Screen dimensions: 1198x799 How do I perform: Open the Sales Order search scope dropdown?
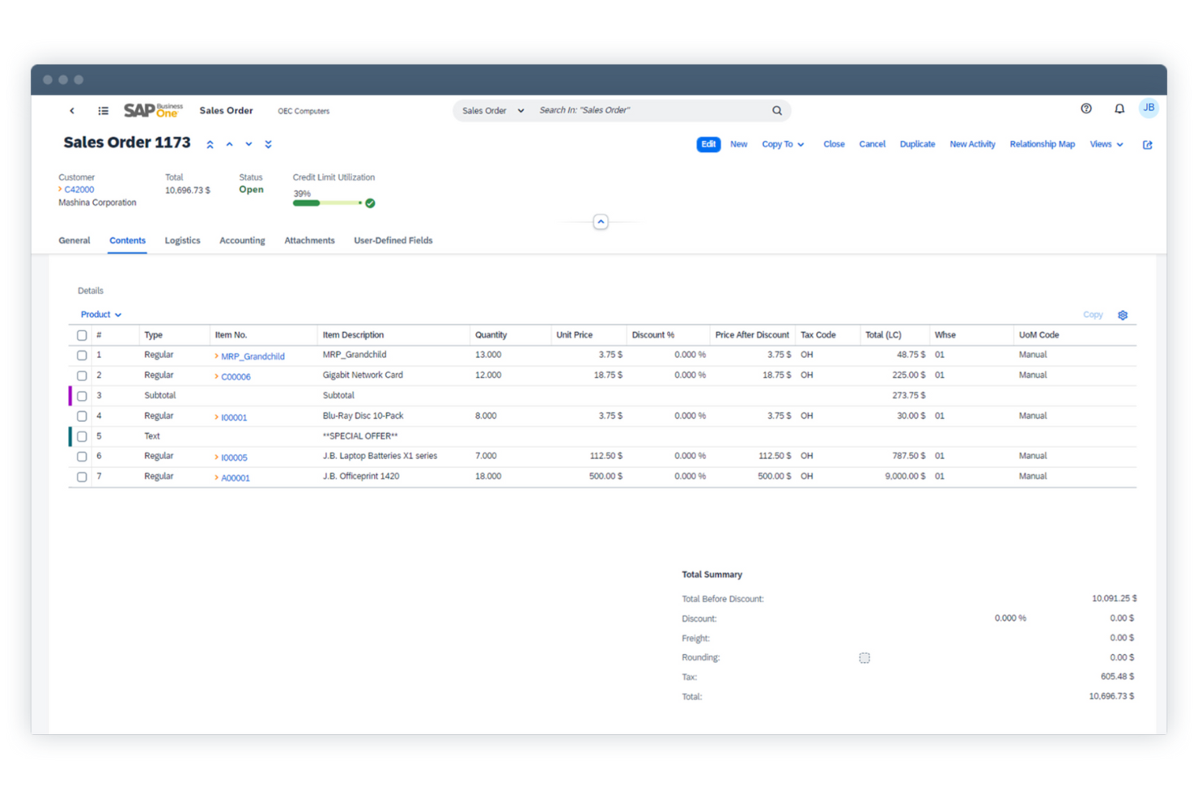tap(493, 111)
